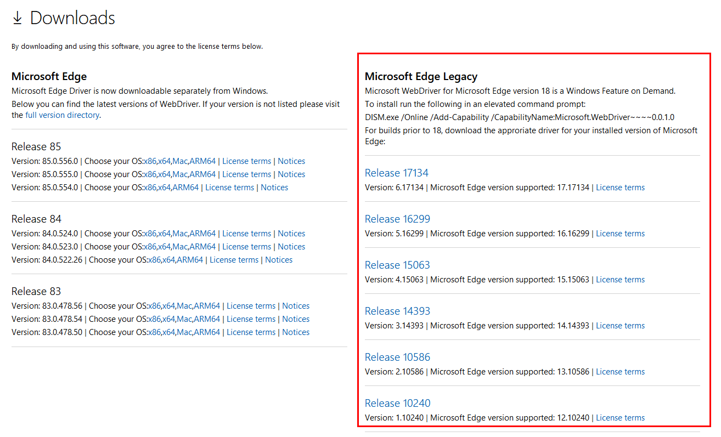Click the Downloads page title
Viewport: 721px width, 437px height.
(72, 18)
